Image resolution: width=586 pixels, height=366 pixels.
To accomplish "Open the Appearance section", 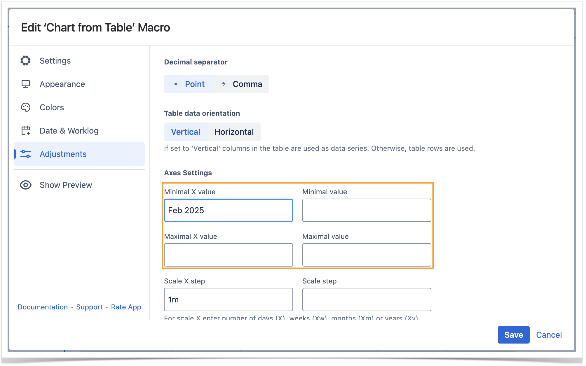I will click(x=62, y=84).
